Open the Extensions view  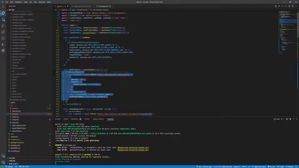coord(3,32)
